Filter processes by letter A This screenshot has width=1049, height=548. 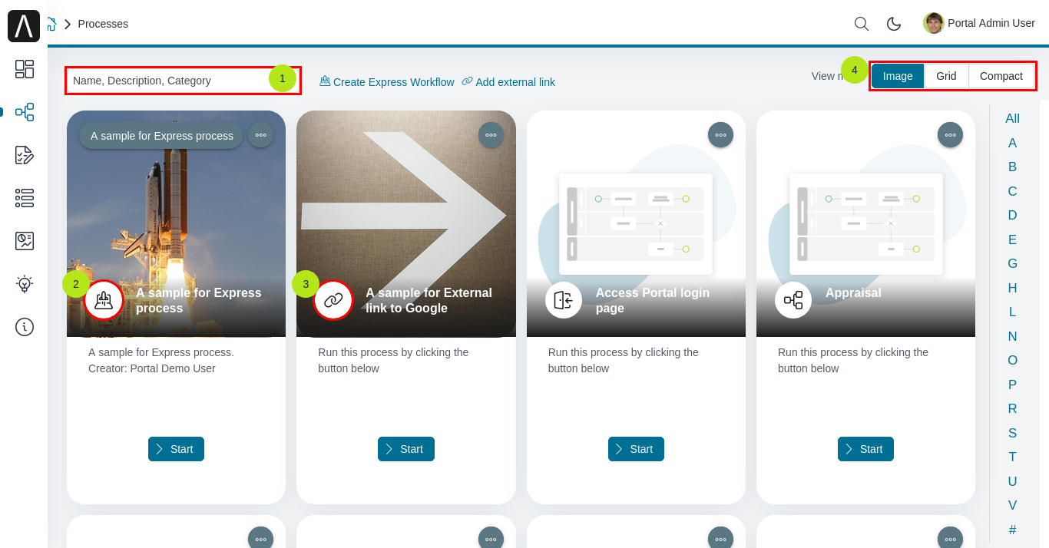click(1013, 143)
